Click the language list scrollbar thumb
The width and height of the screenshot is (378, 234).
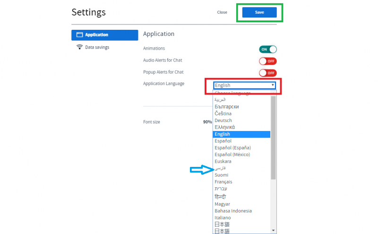click(273, 137)
